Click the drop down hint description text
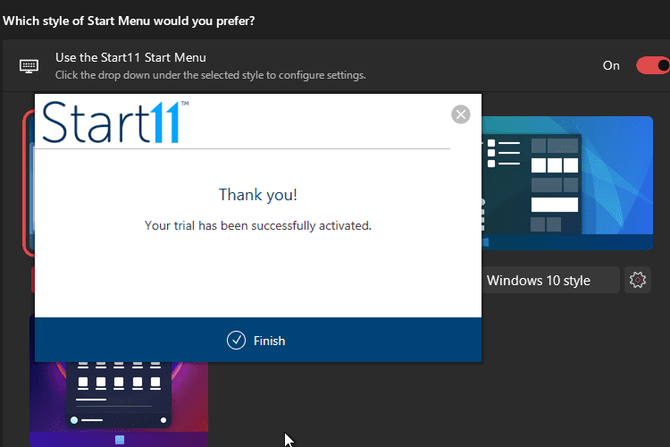 (x=210, y=75)
